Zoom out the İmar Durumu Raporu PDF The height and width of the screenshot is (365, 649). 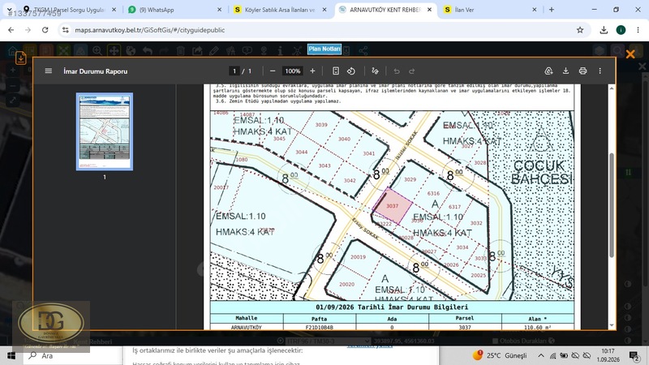[273, 71]
